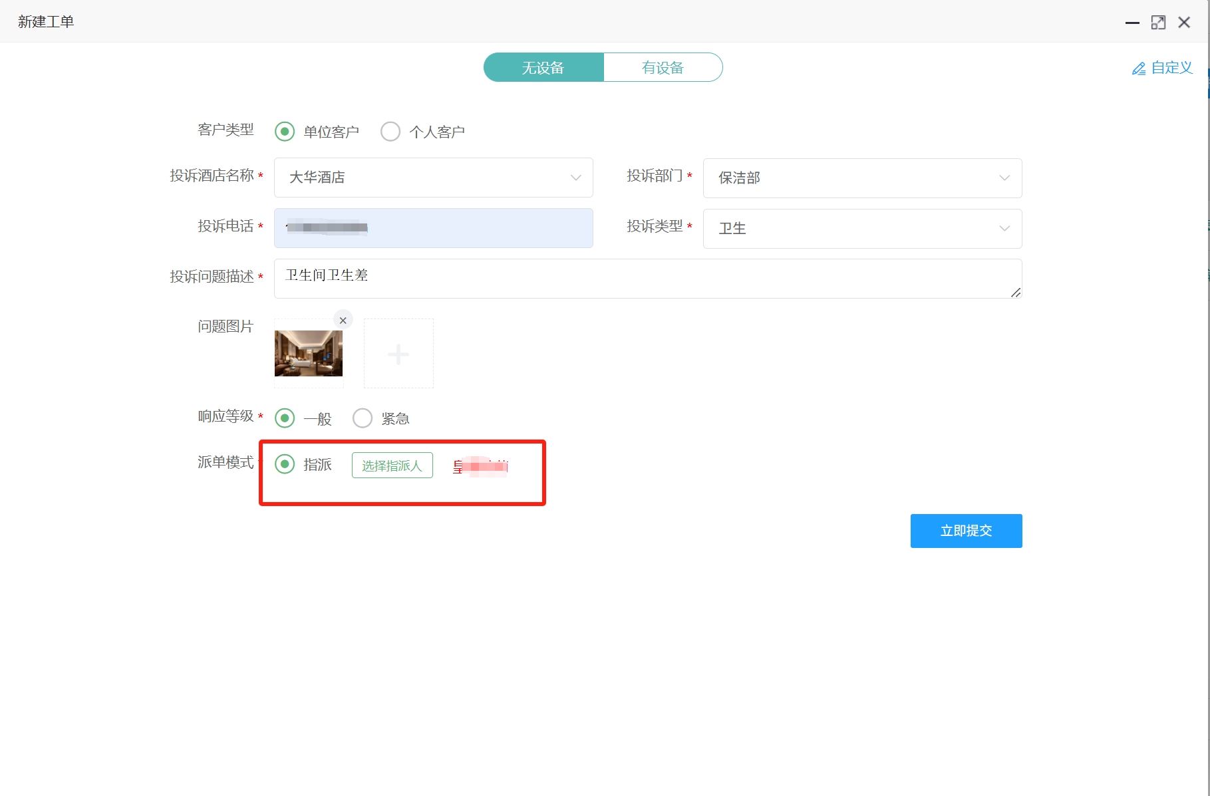Click the 自定义 edit pencil icon
The width and height of the screenshot is (1210, 796).
(x=1138, y=68)
